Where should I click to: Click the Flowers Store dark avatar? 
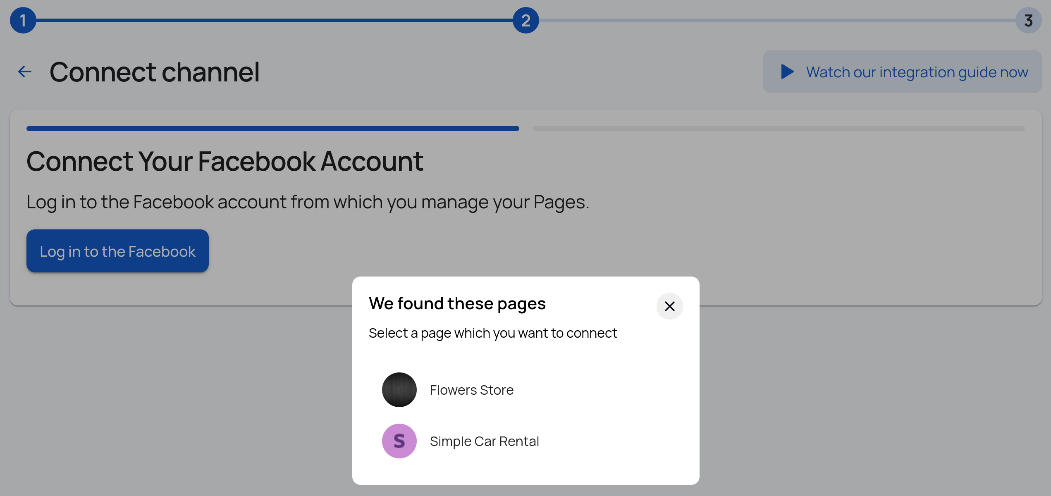pyautogui.click(x=399, y=390)
